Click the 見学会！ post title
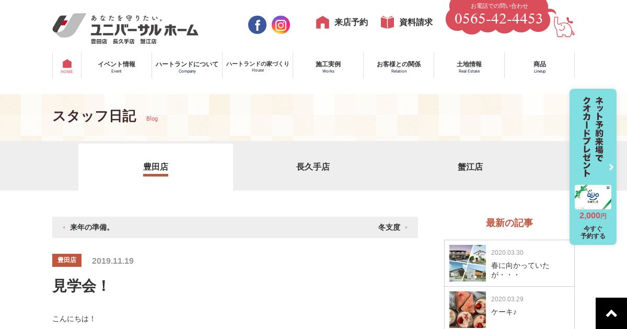Screen dimensions: 627x329 pos(80,286)
